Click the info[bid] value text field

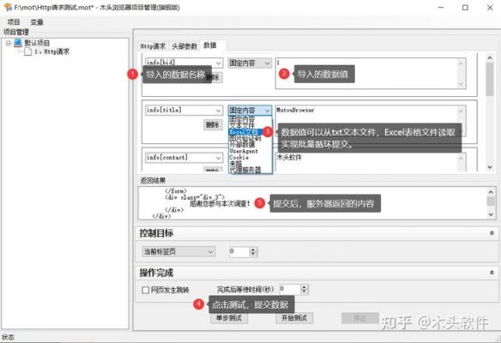pos(371,73)
